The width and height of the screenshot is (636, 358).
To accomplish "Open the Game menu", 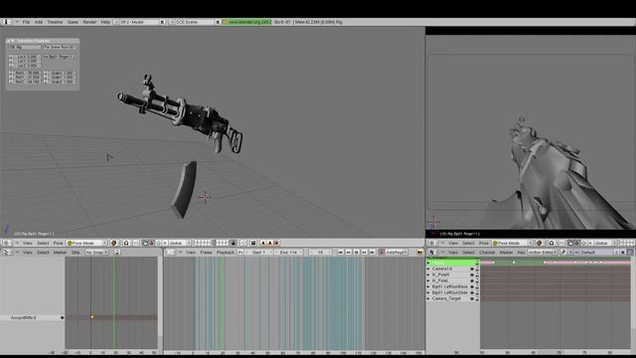I will click(73, 22).
